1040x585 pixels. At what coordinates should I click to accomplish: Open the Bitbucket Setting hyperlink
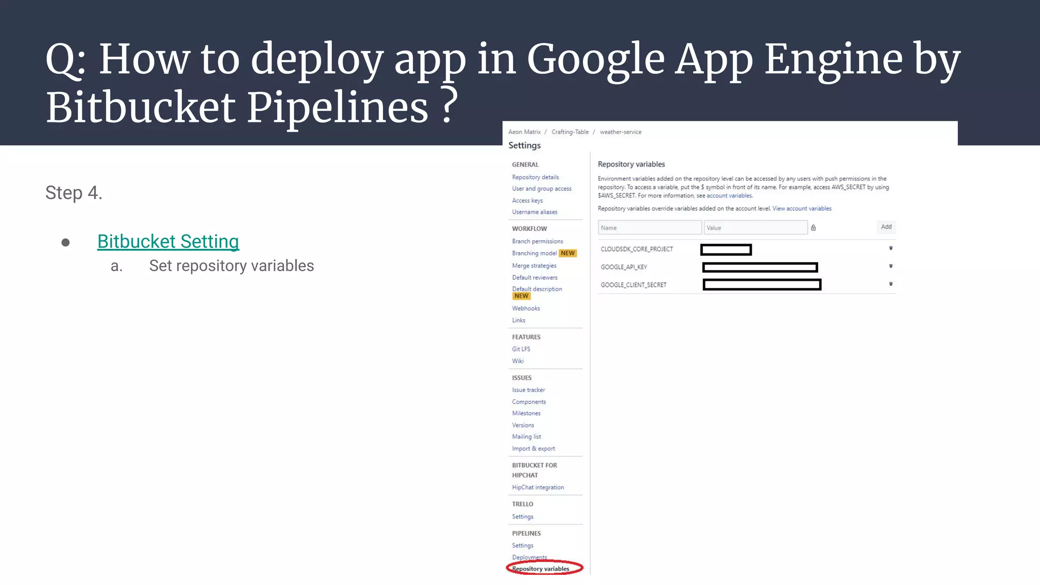[x=168, y=241]
